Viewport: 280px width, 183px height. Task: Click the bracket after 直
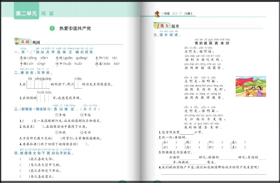pyautogui.click(x=240, y=147)
